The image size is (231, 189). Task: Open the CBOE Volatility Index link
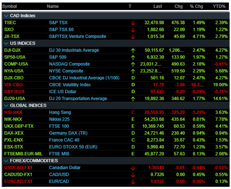[70, 85]
